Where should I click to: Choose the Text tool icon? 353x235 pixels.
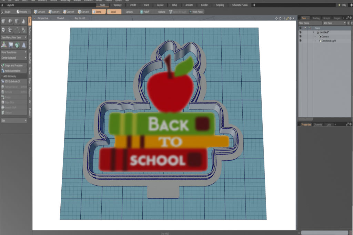(24, 30)
